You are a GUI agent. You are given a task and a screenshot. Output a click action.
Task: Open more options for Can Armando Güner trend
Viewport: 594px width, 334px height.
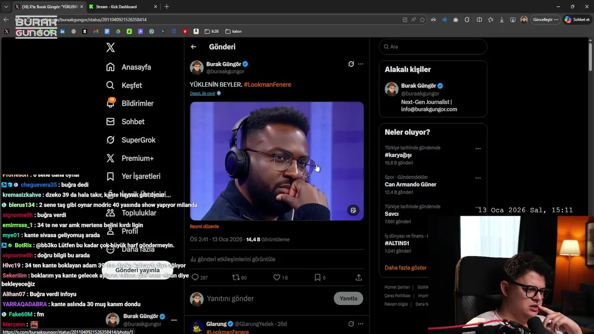[x=478, y=178]
